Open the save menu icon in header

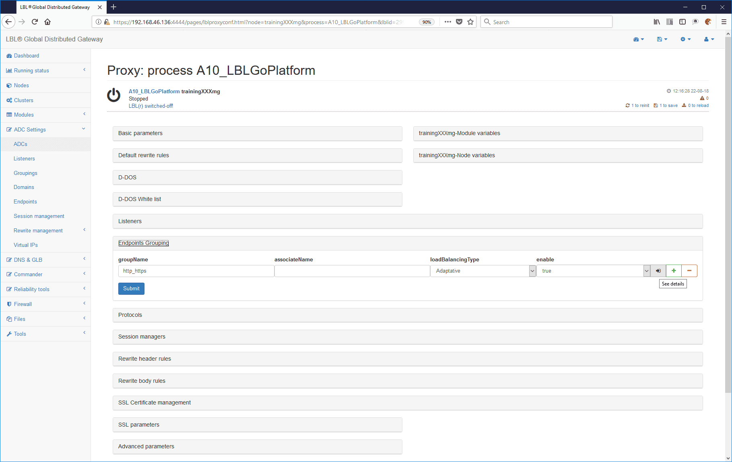(662, 39)
